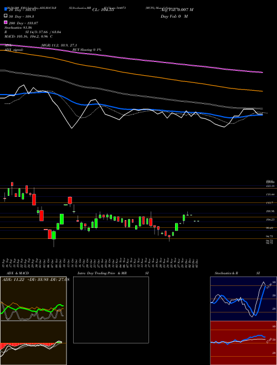Open the blue Stochastics chart panel
Viewport: 277px width, 365px height.
click(243, 299)
